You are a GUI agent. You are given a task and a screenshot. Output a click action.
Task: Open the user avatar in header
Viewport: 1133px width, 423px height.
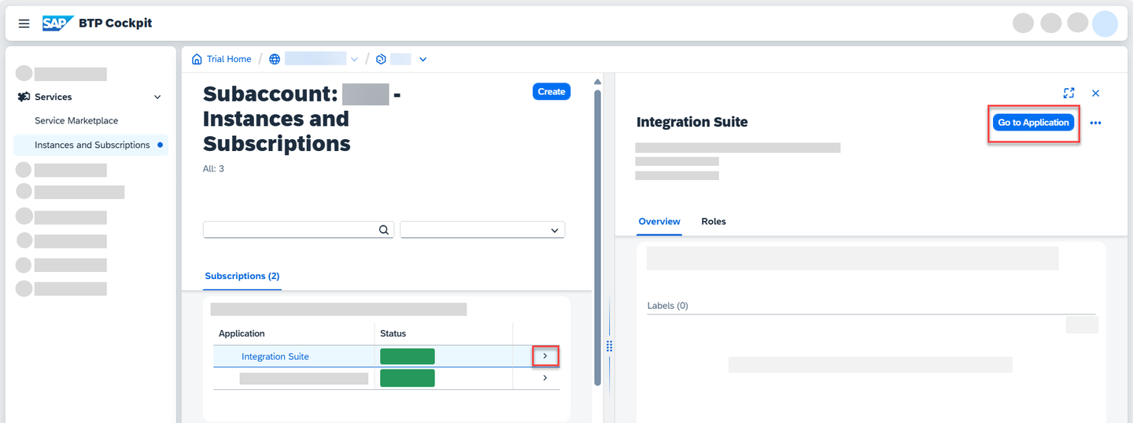click(1105, 24)
